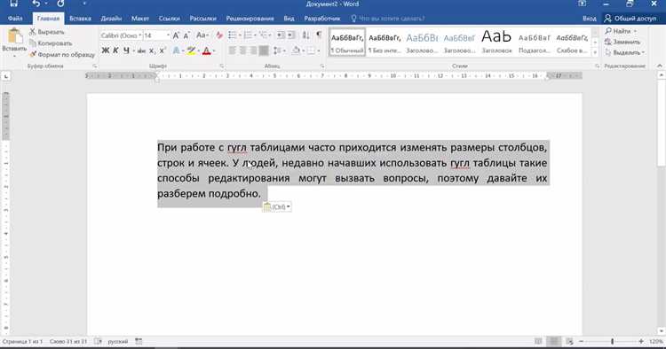Click the Paste clipboard icon

tap(14, 36)
